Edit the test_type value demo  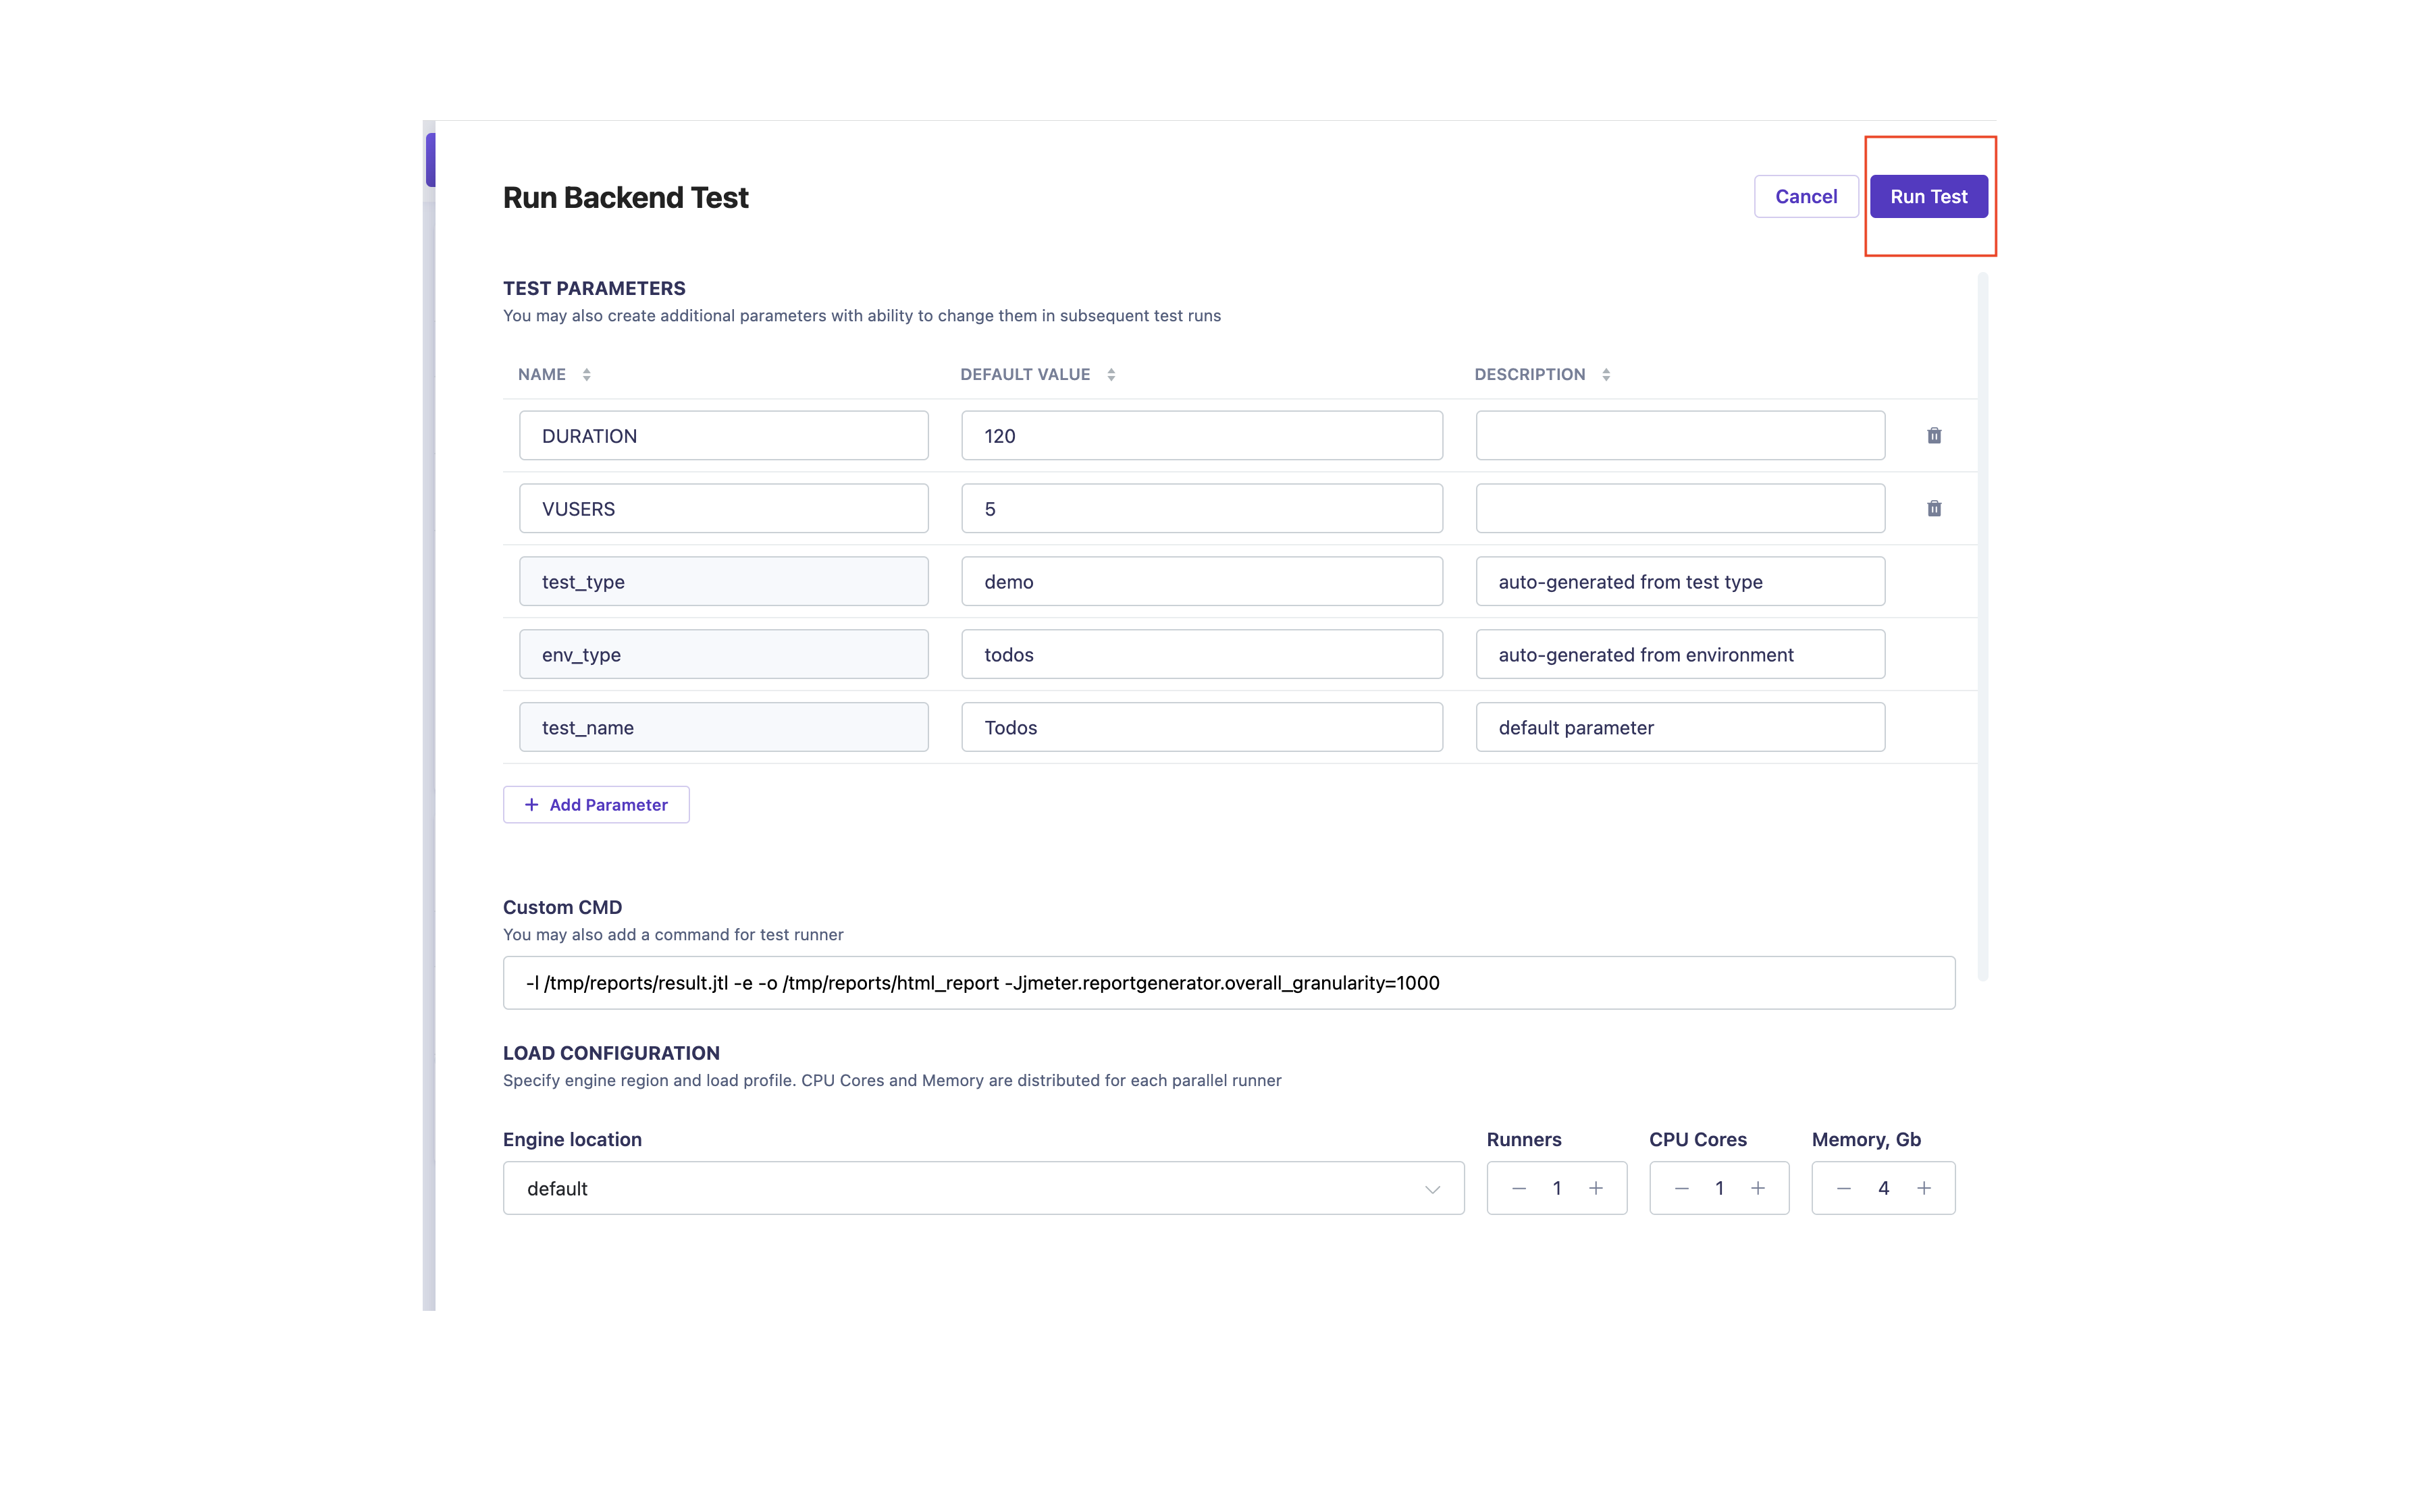1202,582
